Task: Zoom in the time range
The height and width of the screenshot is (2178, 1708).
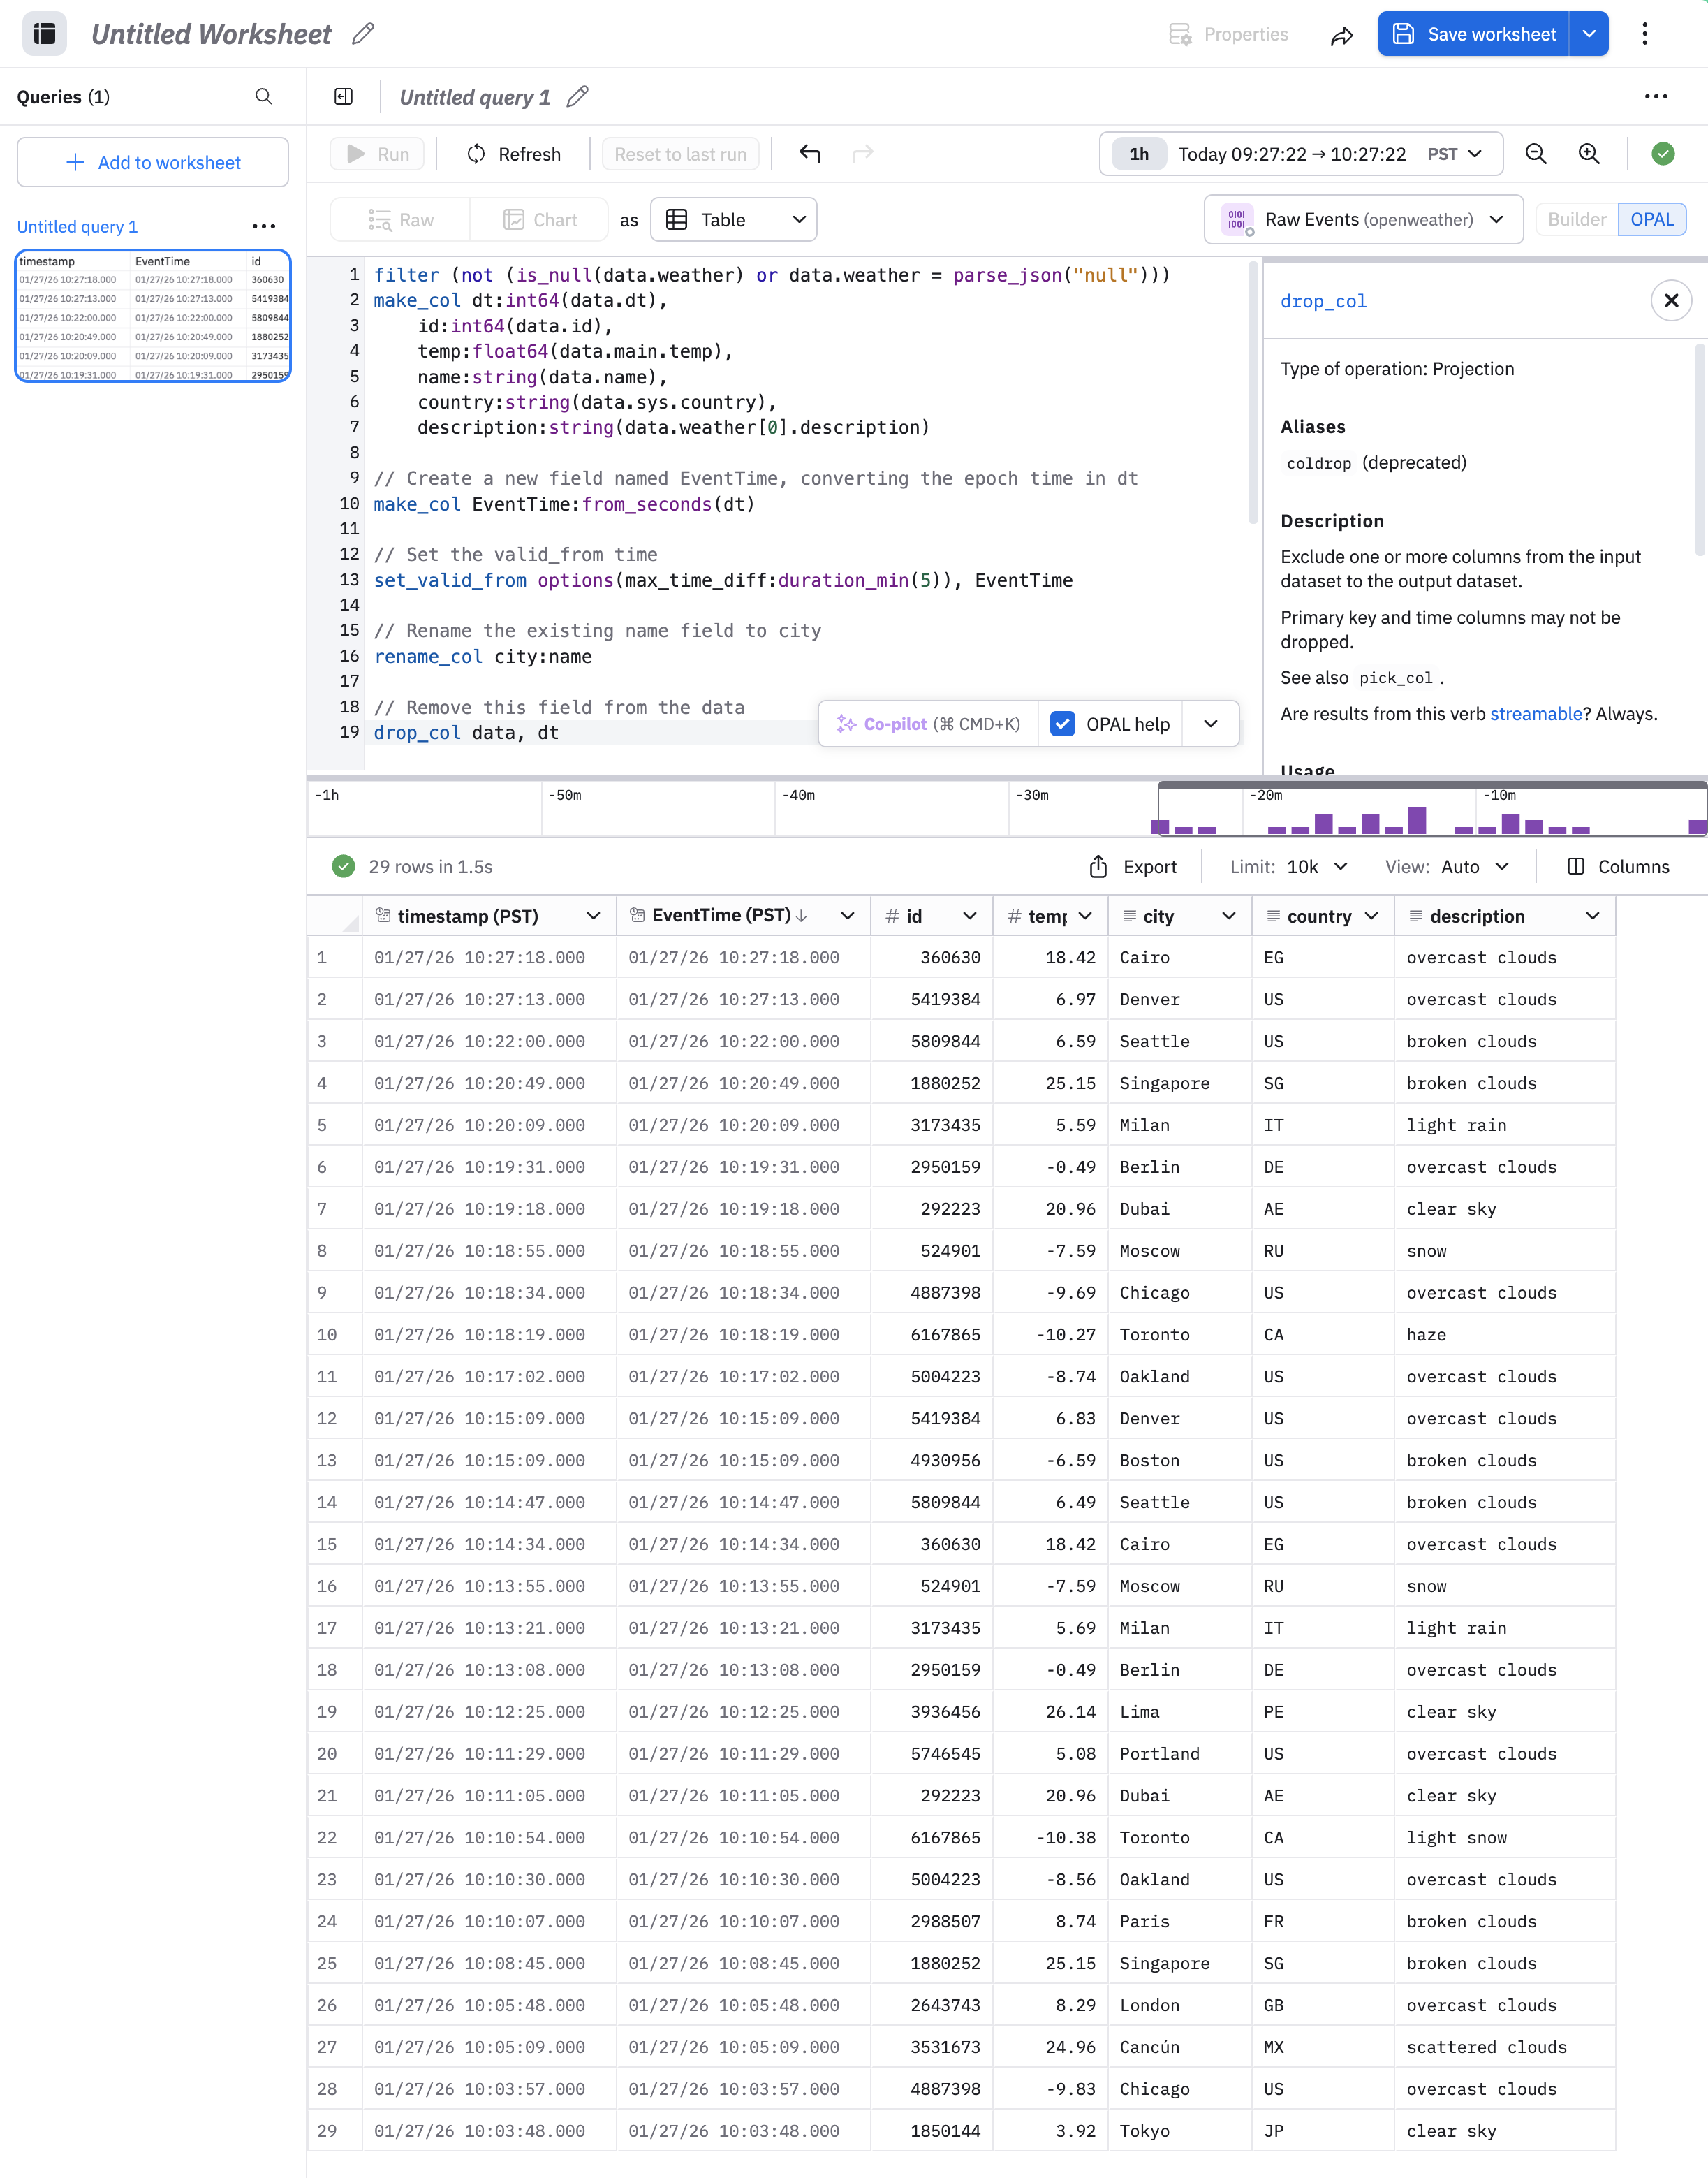Action: (x=1588, y=154)
